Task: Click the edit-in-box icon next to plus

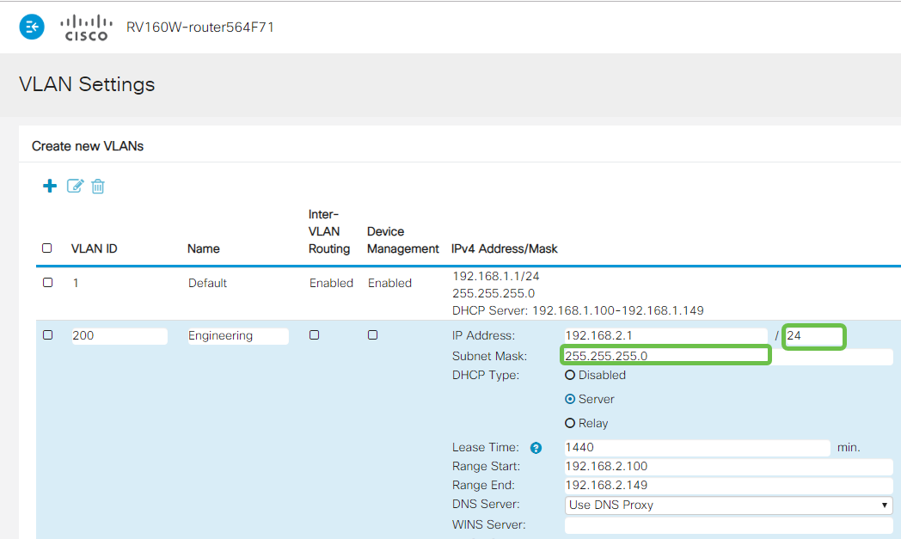Action: coord(75,186)
